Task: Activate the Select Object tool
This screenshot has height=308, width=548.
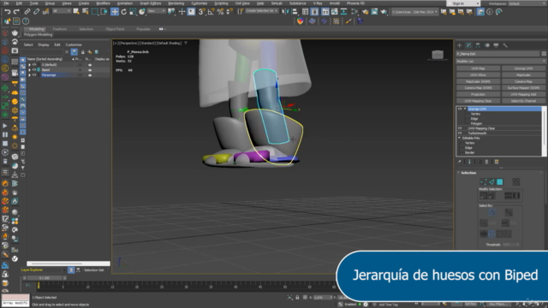Action: coord(76,11)
